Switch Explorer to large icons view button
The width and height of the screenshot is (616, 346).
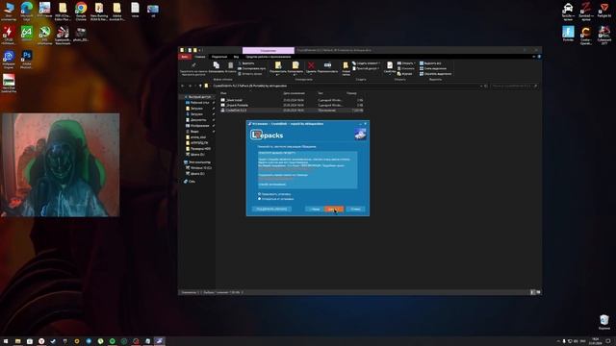(x=538, y=292)
